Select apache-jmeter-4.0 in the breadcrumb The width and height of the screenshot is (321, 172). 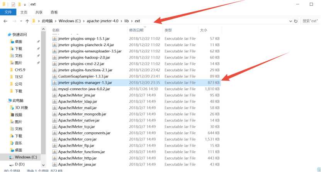[x=102, y=21]
